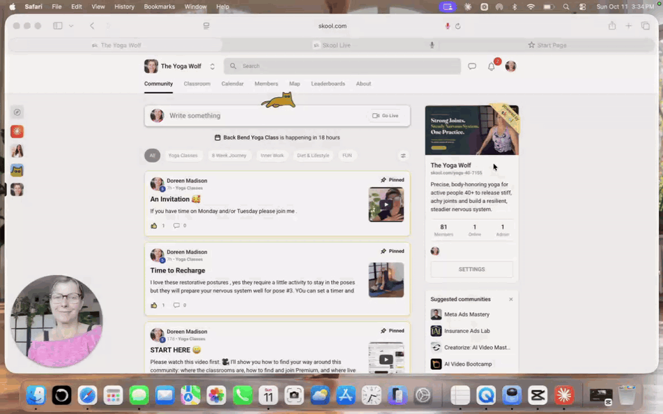Screen dimensions: 663x414
Task: Filter posts by 8 Week Journey
Action: [x=229, y=155]
